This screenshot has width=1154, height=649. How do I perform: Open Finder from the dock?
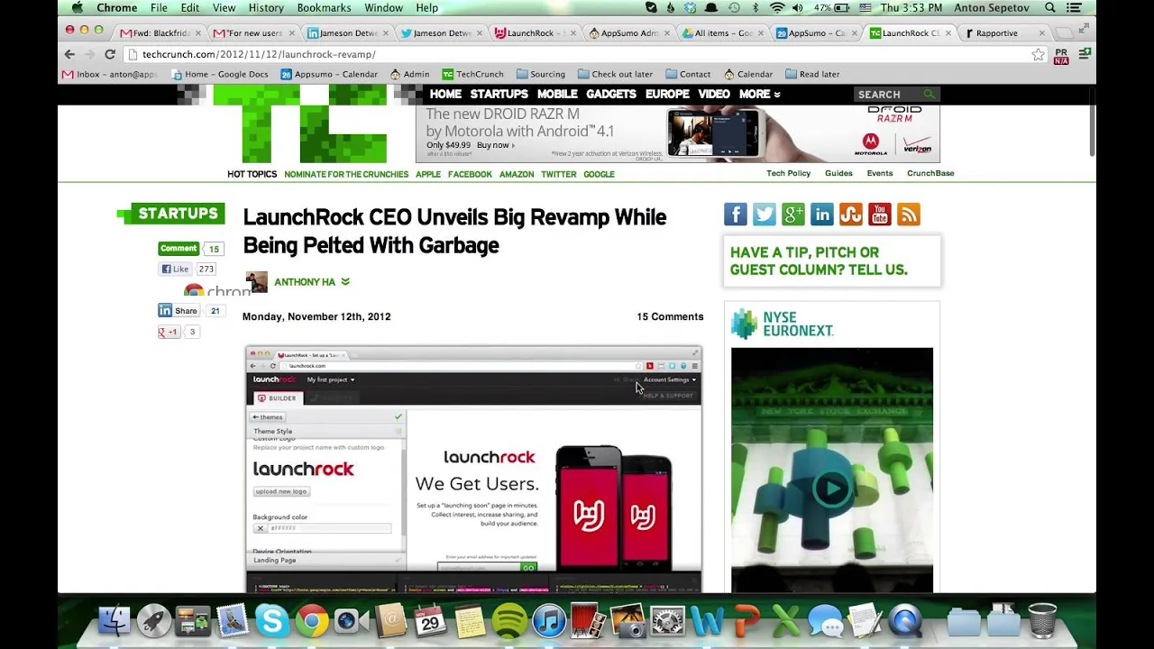tap(114, 621)
